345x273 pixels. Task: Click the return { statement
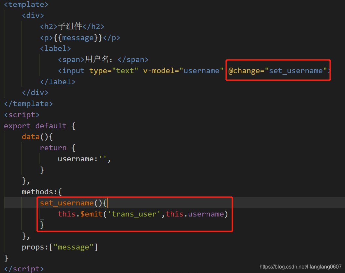click(x=58, y=148)
